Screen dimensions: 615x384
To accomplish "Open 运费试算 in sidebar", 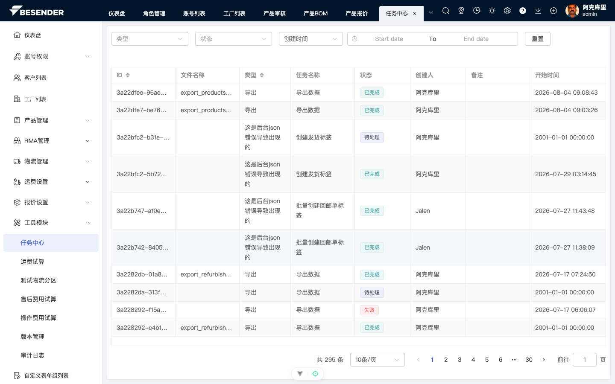I will tap(51, 262).
